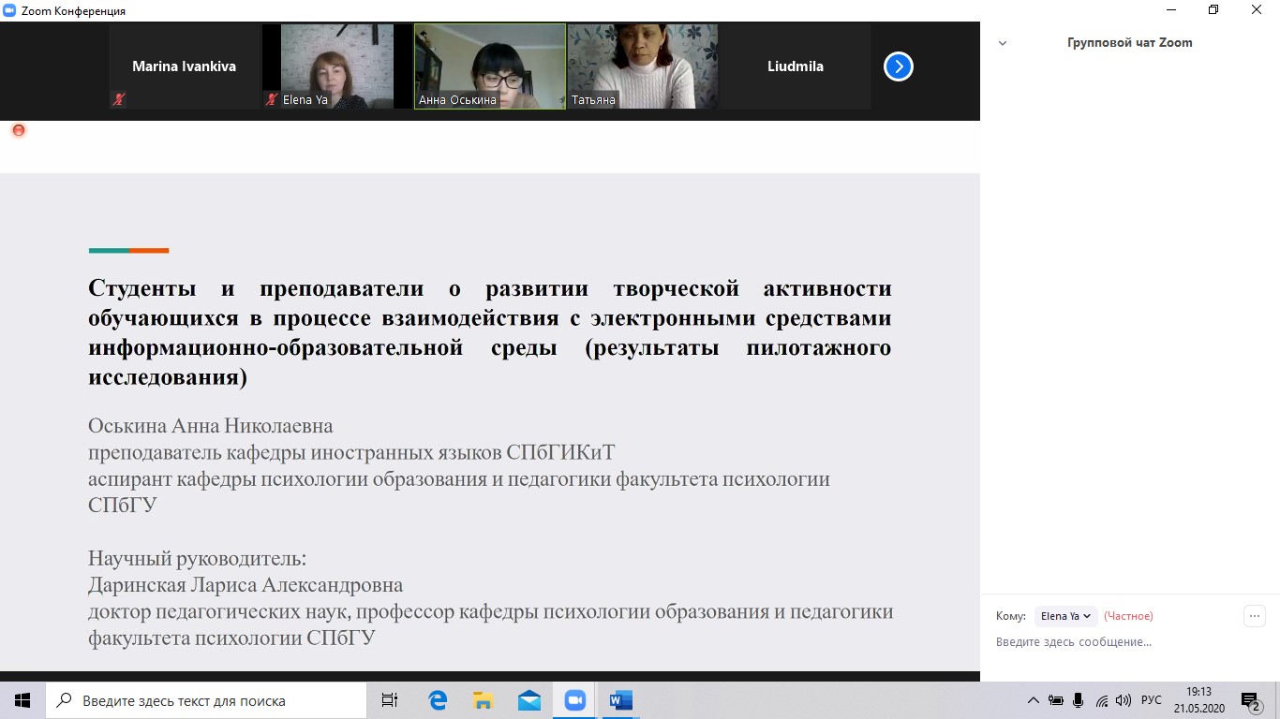Click the red recording indicator
This screenshot has width=1280, height=719.
coord(18,130)
